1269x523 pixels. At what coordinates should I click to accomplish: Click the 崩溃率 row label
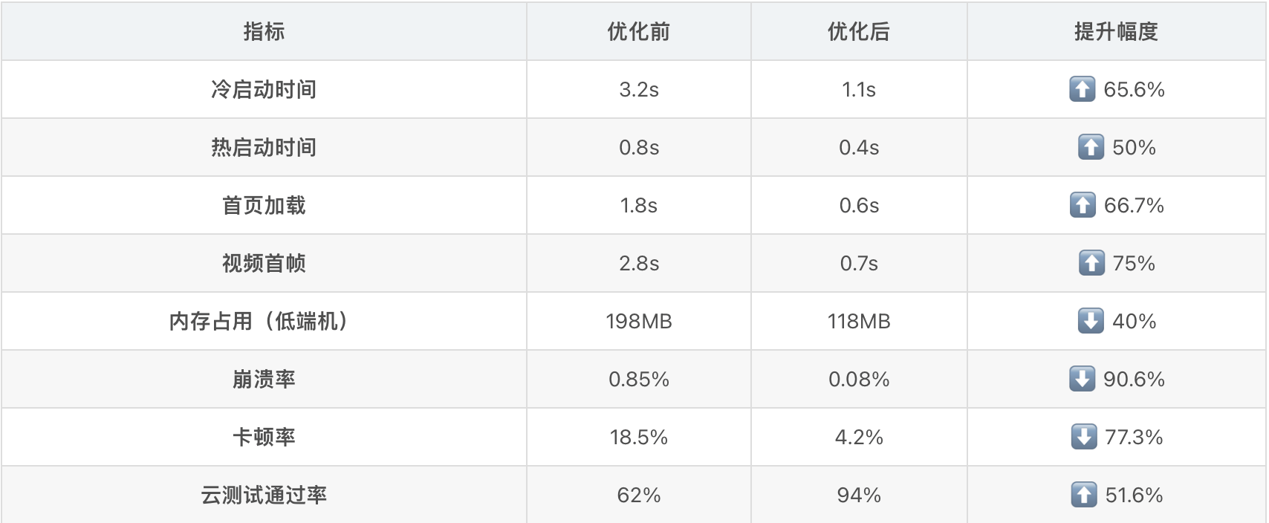coord(264,379)
